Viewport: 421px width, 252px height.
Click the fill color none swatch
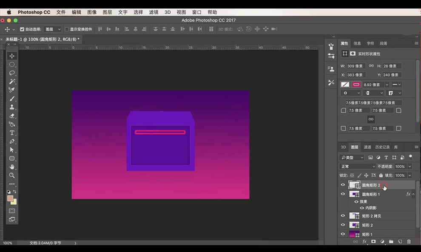345,85
